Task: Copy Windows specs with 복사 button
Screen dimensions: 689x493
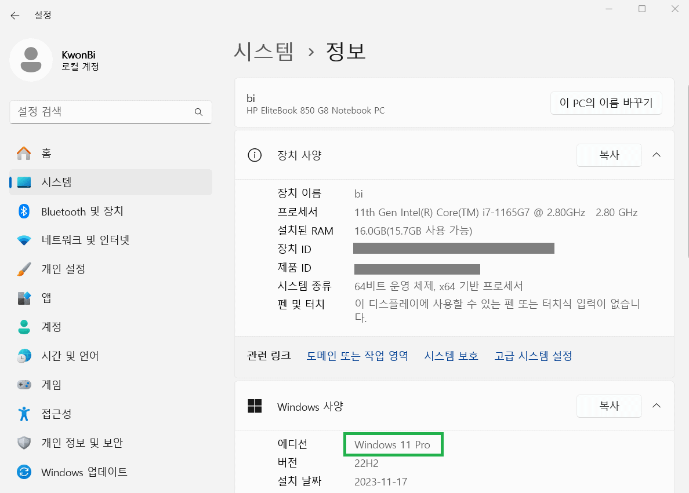Action: coord(609,406)
